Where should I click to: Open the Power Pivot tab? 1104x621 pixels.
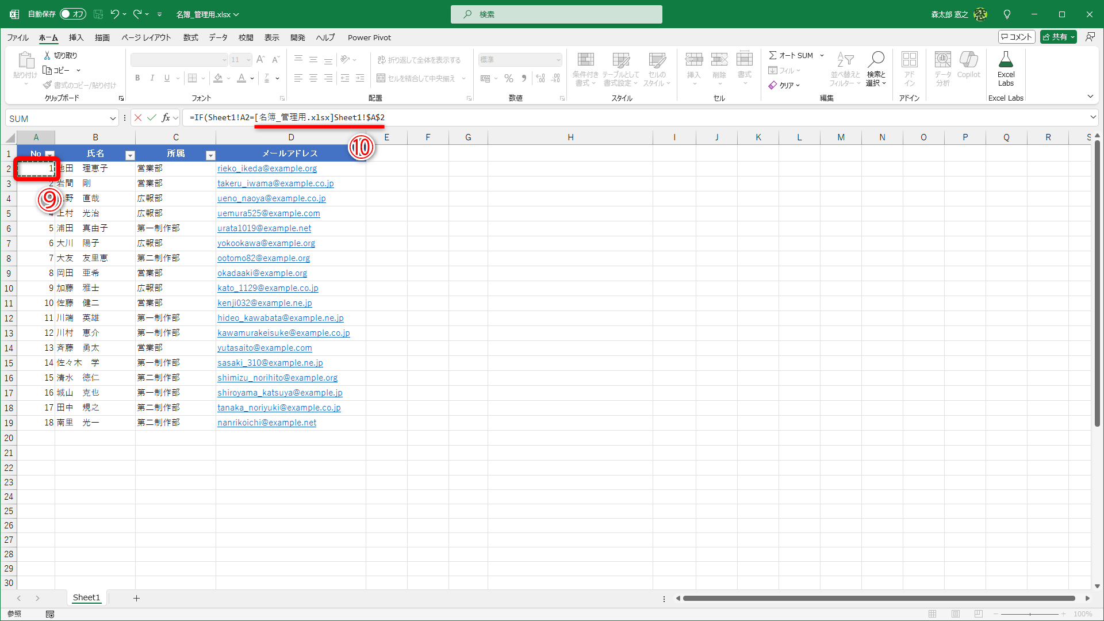tap(369, 37)
